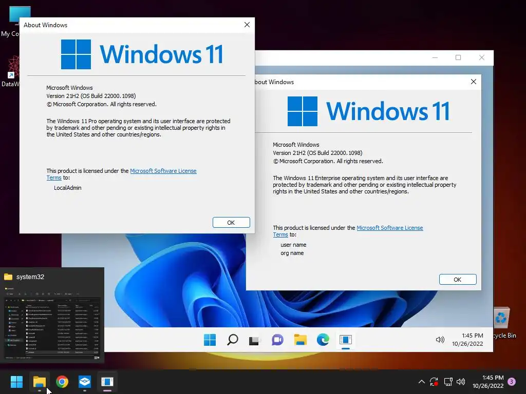This screenshot has height=394, width=526.
Task: Select the DataW desktop shortcut
Action: tap(10, 72)
